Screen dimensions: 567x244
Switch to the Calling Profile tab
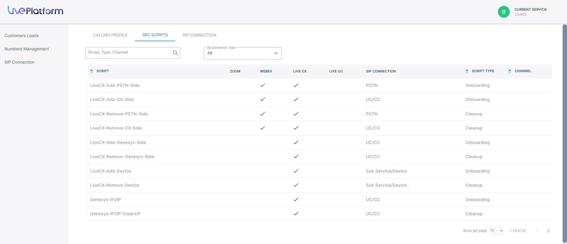pyautogui.click(x=110, y=35)
